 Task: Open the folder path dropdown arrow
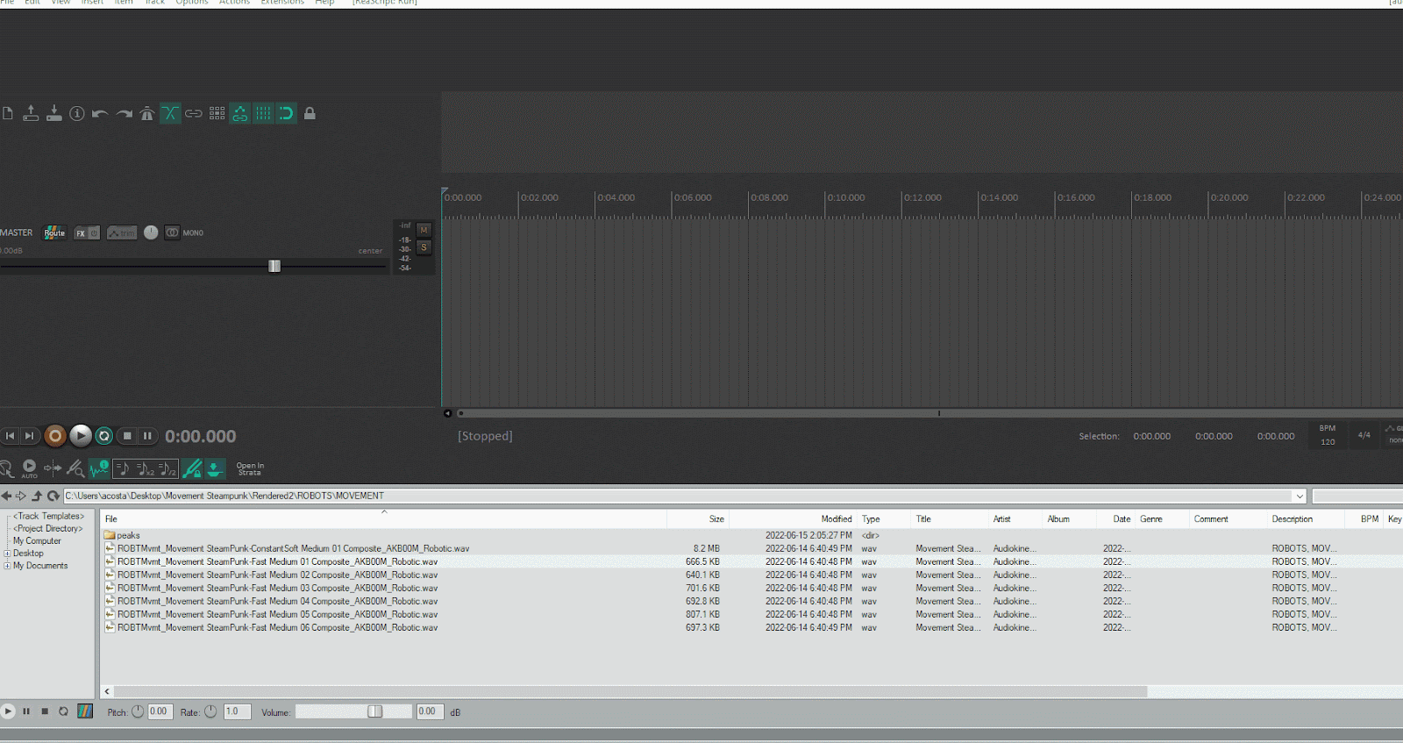pyautogui.click(x=1300, y=497)
